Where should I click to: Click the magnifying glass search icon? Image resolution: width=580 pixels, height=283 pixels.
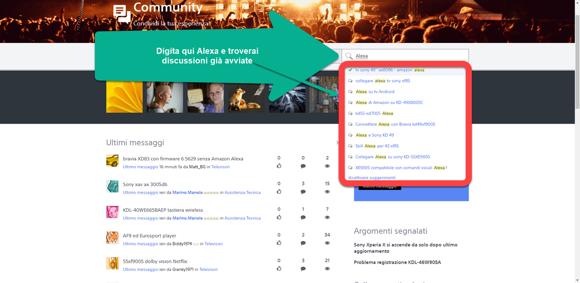click(349, 56)
